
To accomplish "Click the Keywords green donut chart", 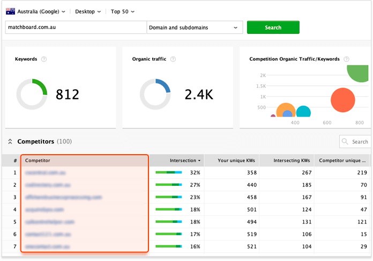I will (x=32, y=94).
